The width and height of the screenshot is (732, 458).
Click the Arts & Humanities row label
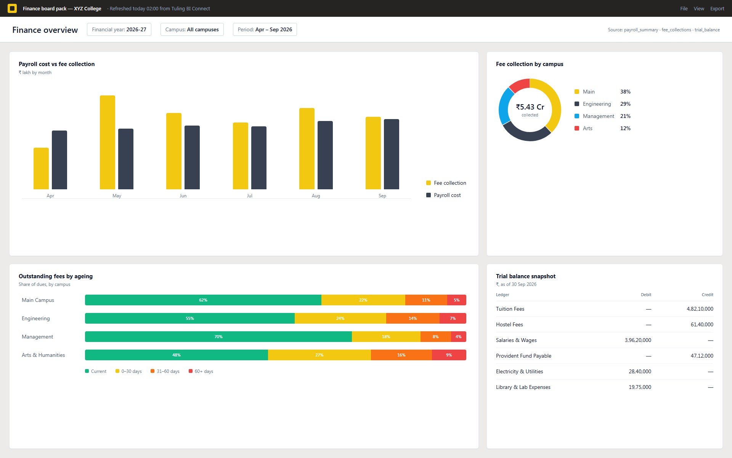click(x=43, y=355)
